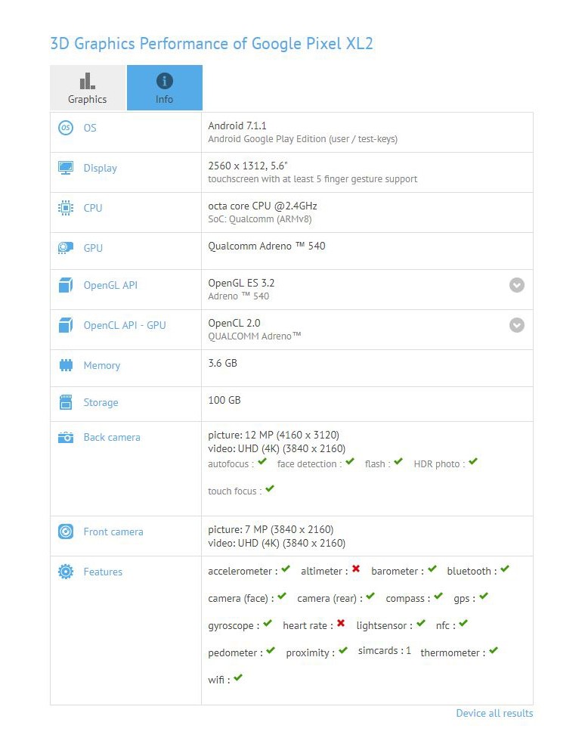Expand the OpenGL ES 3.2 details

click(516, 285)
